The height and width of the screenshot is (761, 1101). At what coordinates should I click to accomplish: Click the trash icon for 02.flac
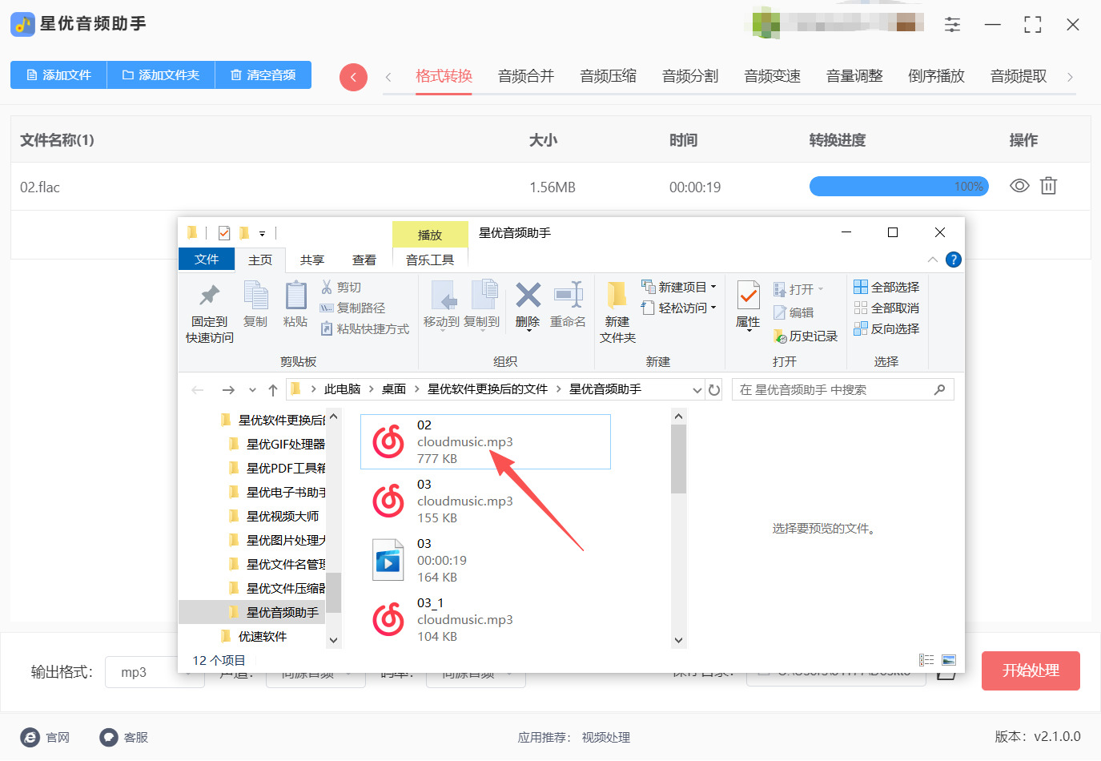click(1048, 187)
